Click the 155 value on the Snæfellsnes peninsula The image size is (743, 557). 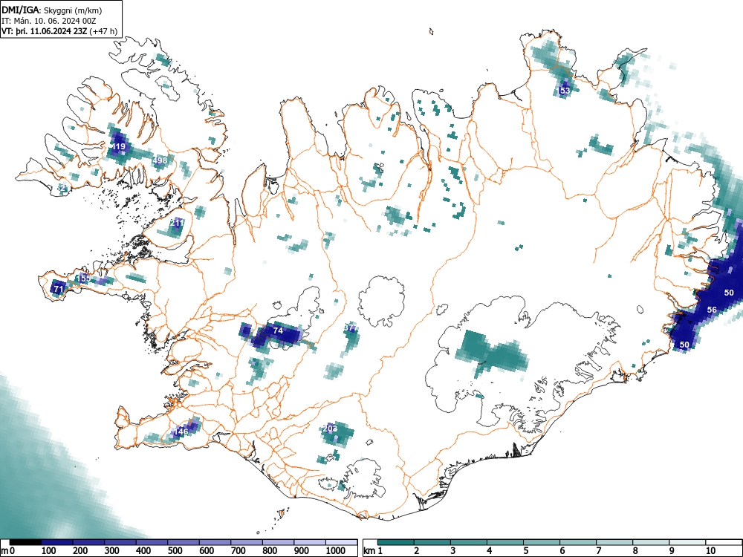click(85, 278)
